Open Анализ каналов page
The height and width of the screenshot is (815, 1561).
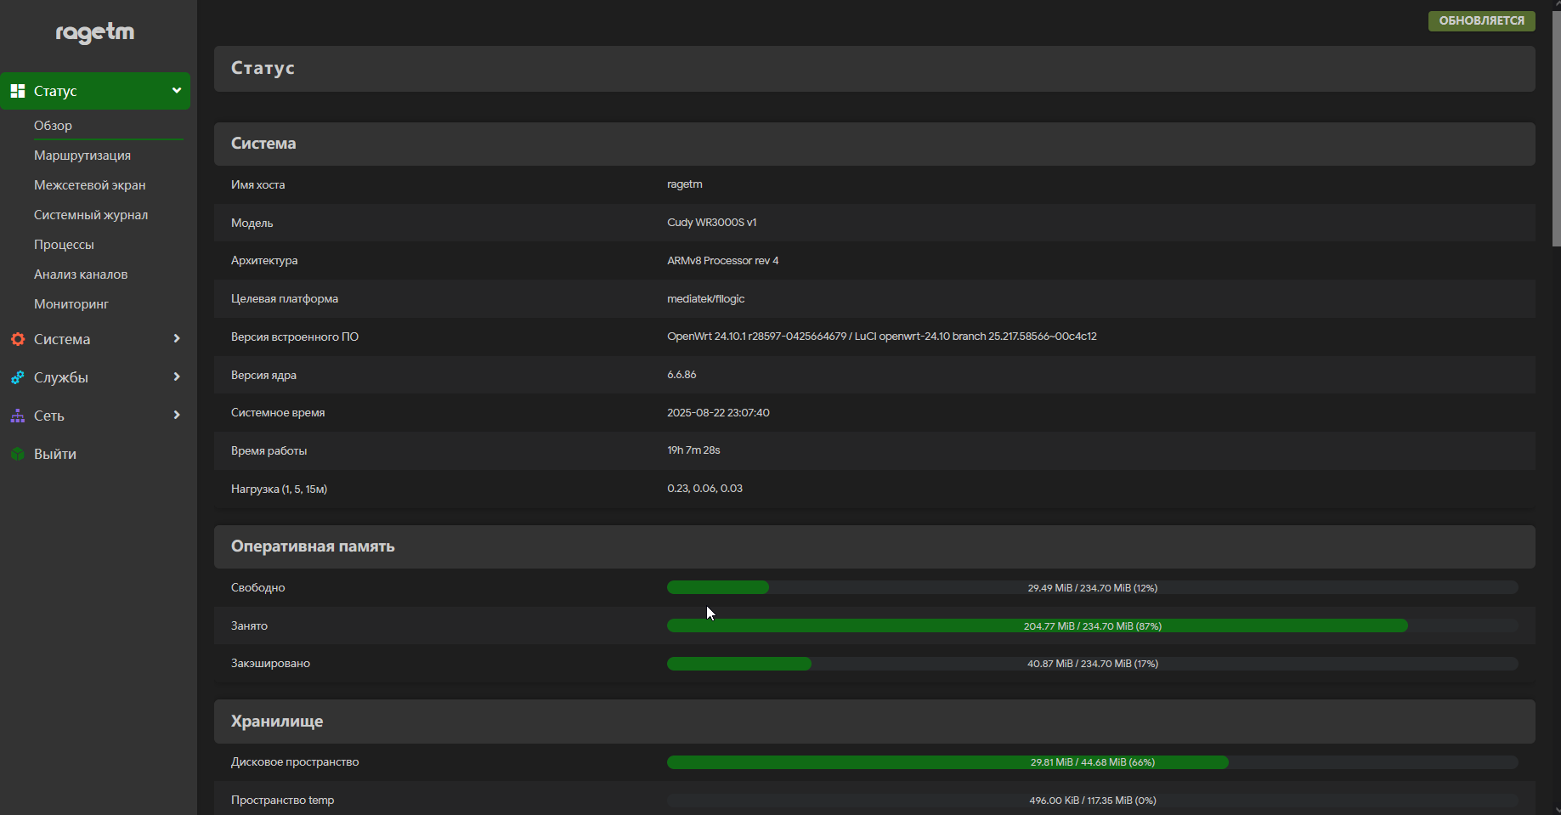click(x=81, y=274)
